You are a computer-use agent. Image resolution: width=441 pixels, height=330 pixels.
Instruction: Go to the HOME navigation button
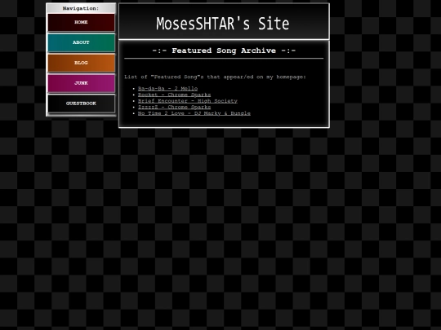point(82,22)
